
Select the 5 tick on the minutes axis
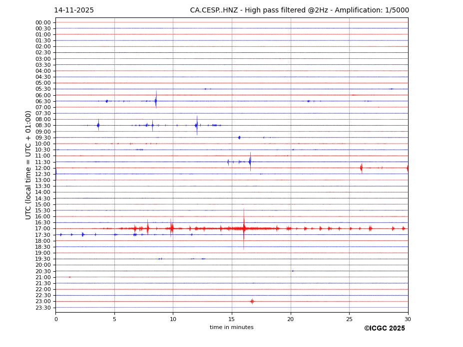[x=114, y=319]
